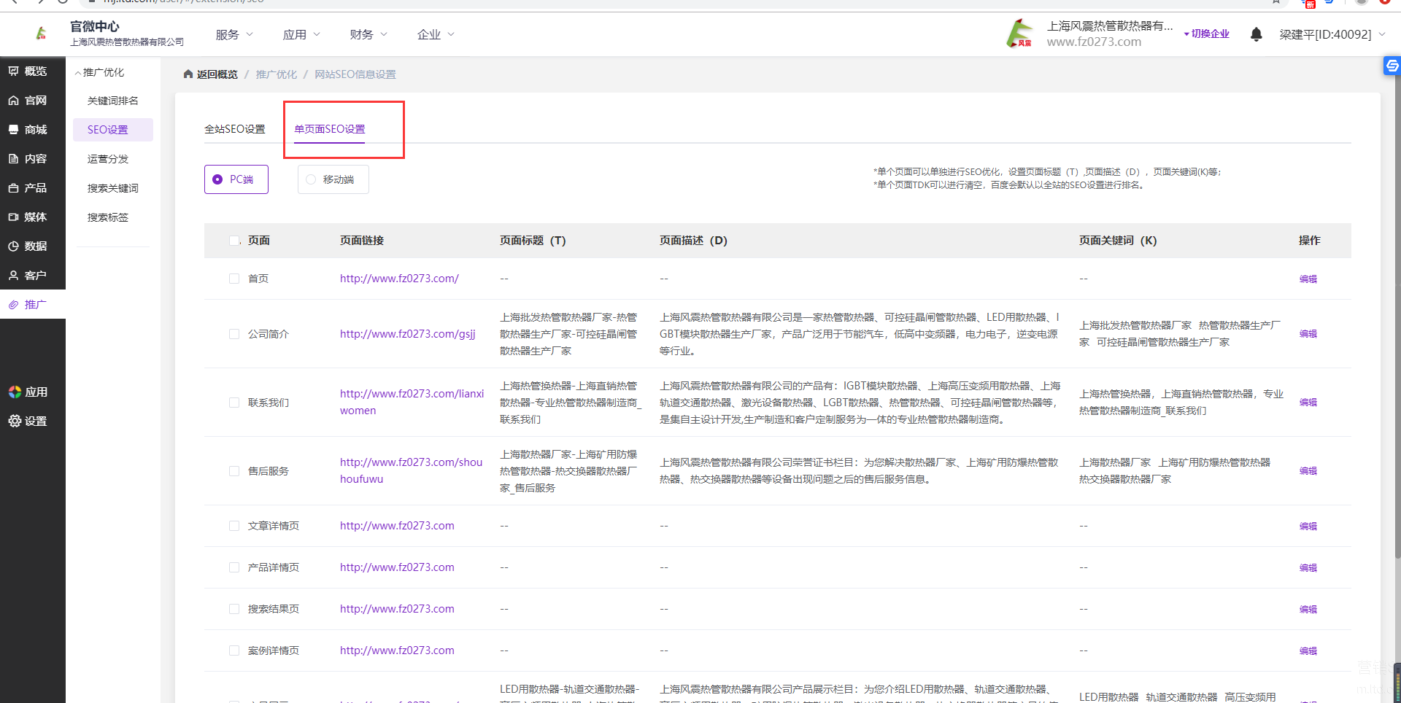Click 编辑 for the 首页 row
The height and width of the screenshot is (703, 1401).
pyautogui.click(x=1308, y=279)
